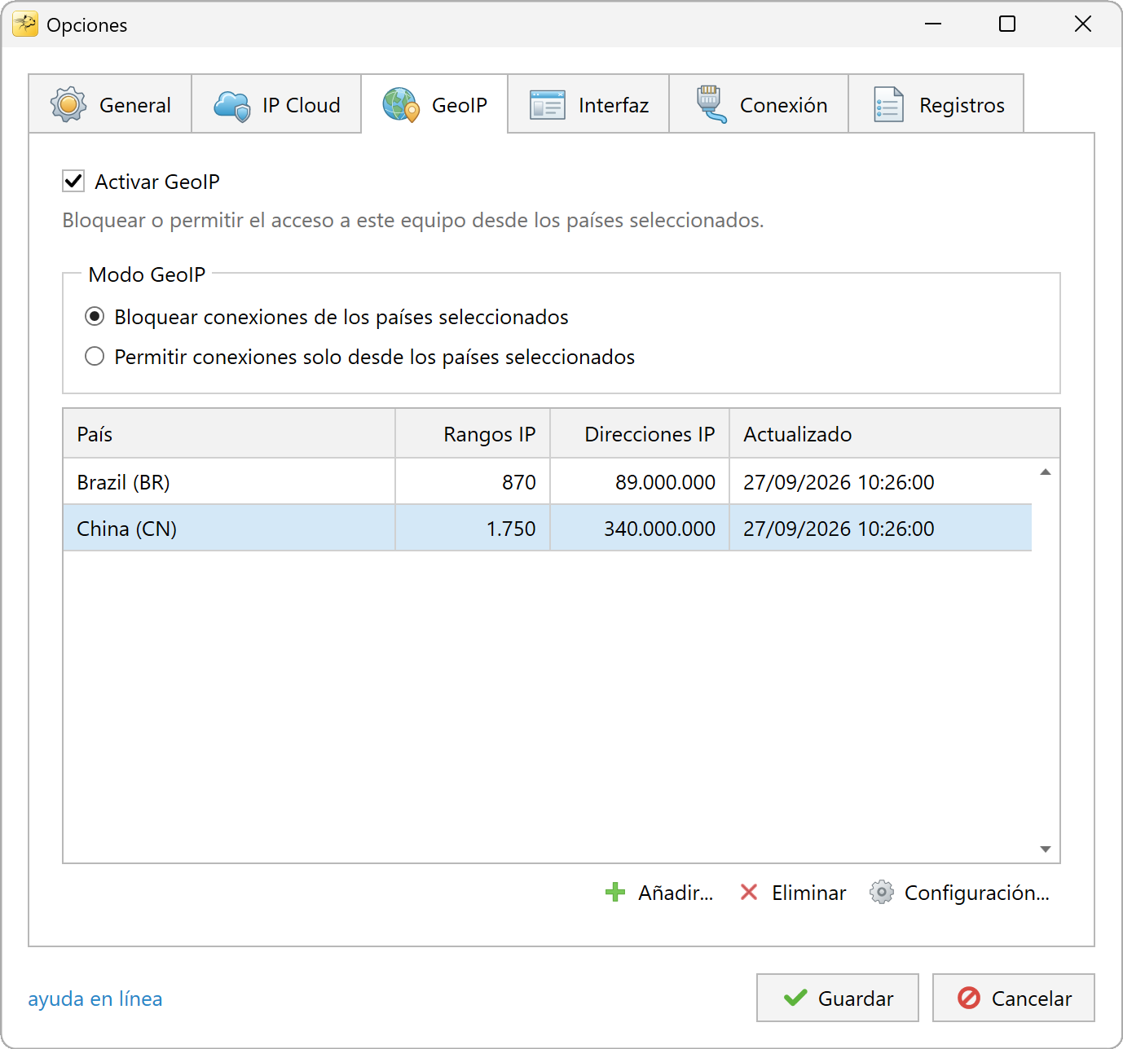Image resolution: width=1123 pixels, height=1049 pixels.
Task: Select the Brazil (BR) row
Action: (548, 481)
